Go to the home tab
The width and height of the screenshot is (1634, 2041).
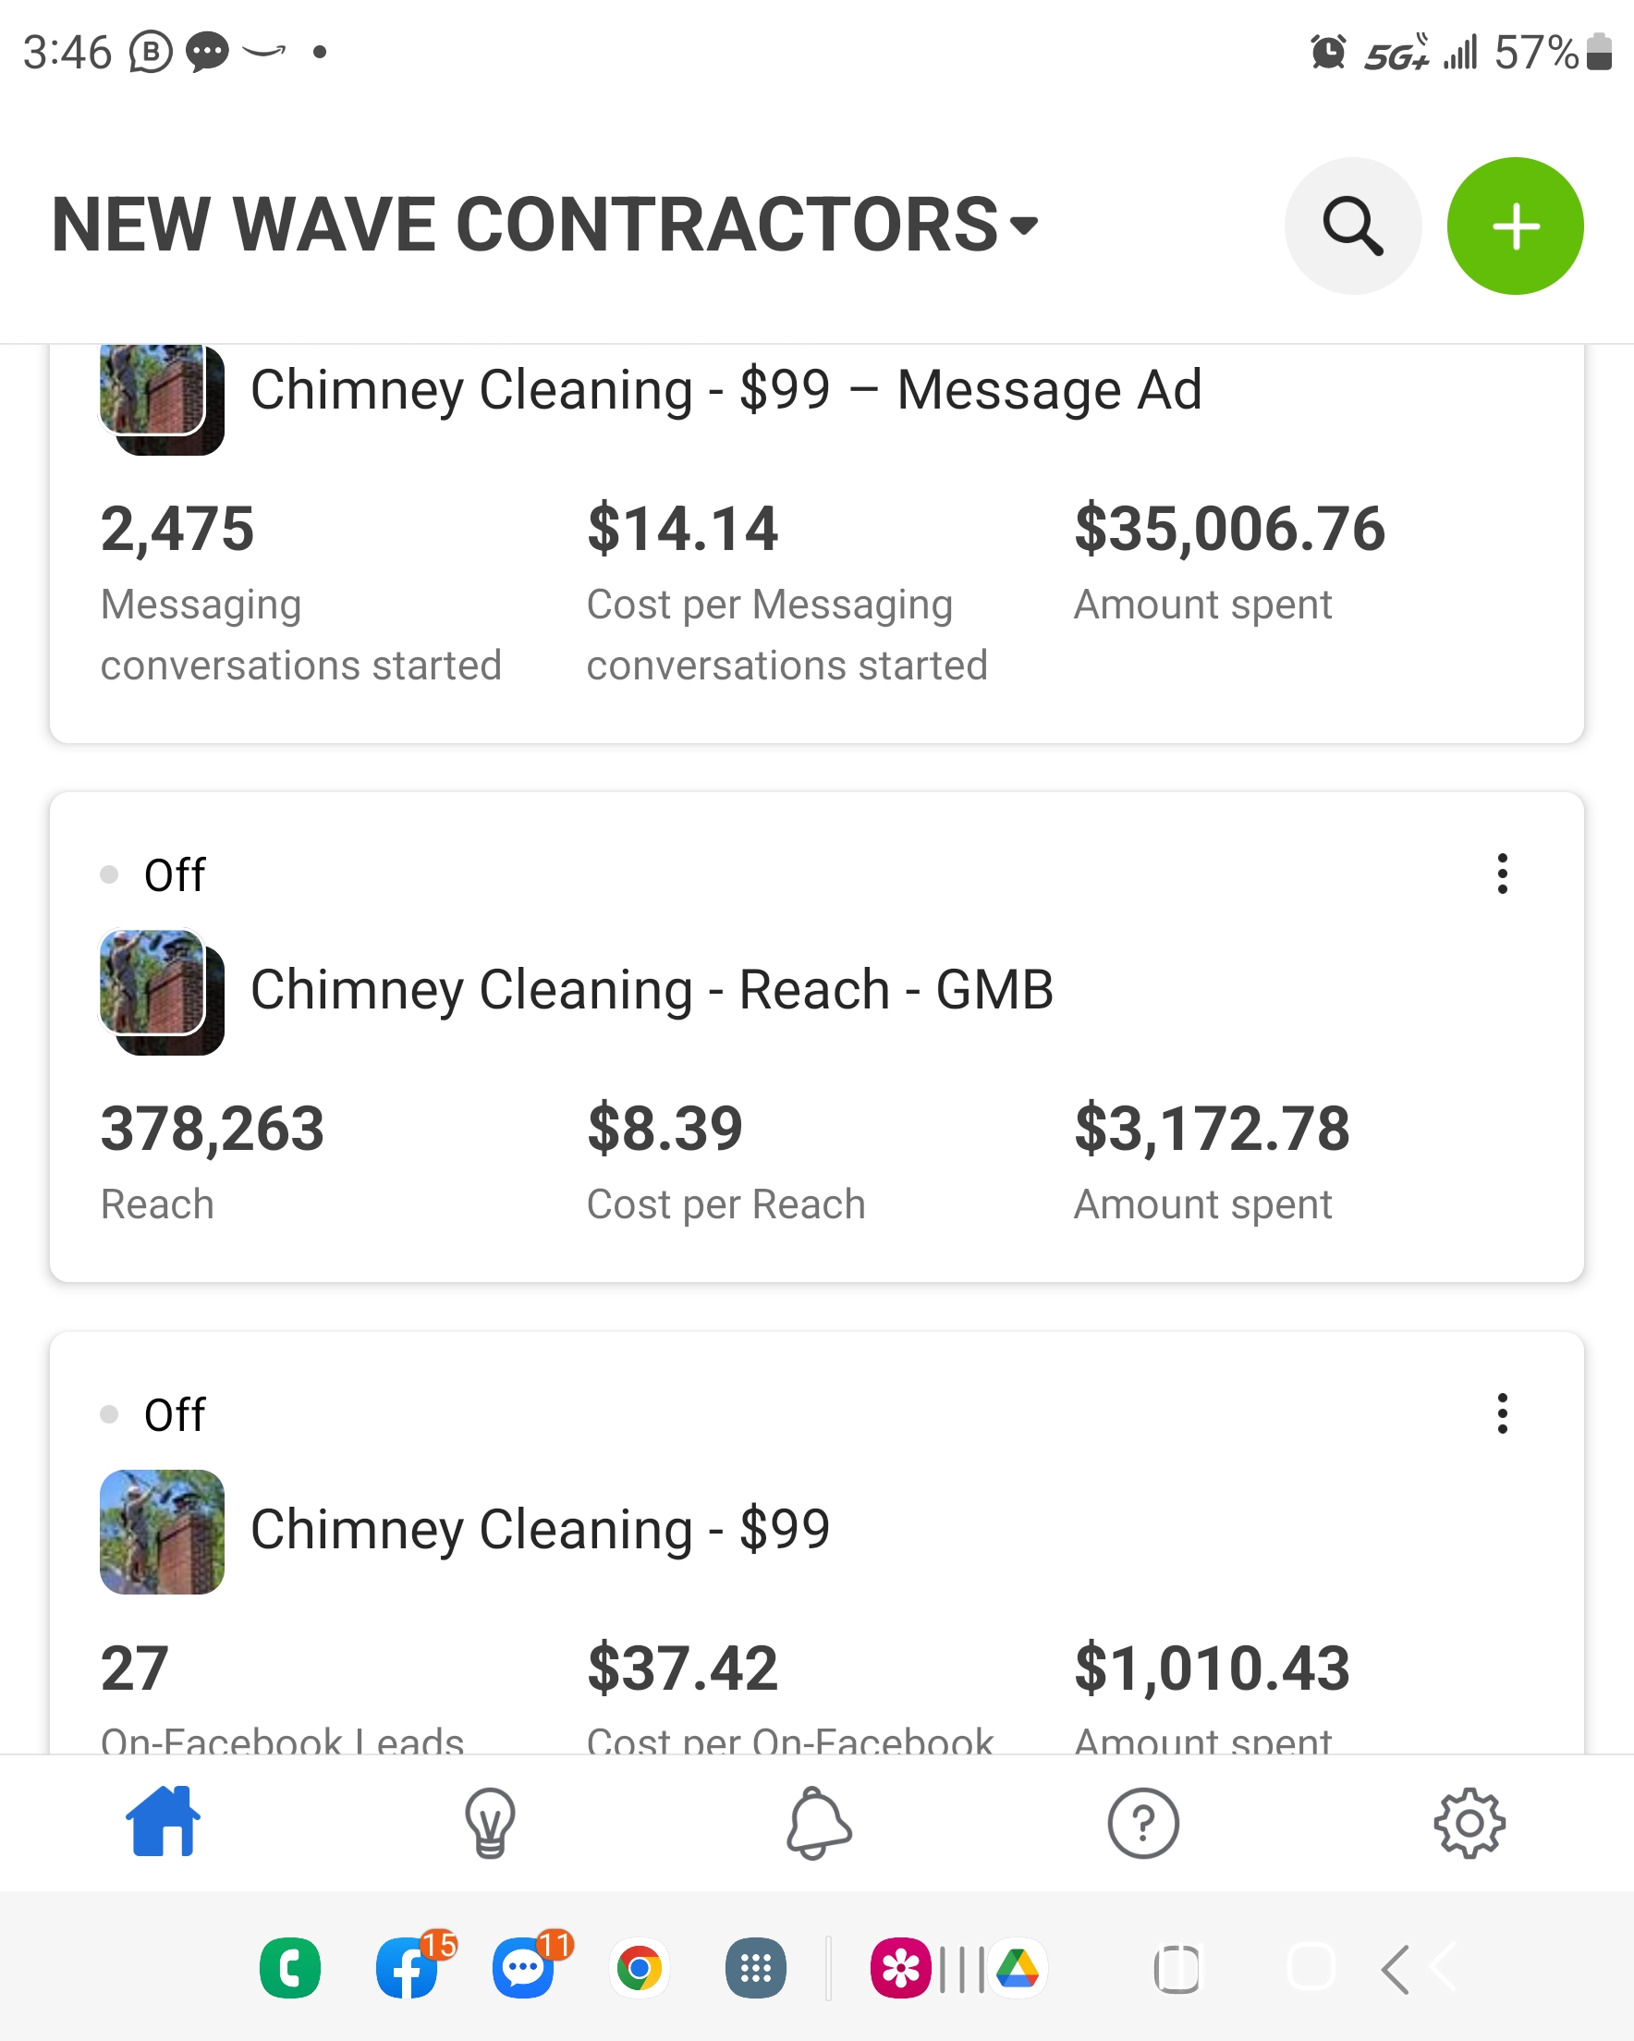coord(163,1821)
